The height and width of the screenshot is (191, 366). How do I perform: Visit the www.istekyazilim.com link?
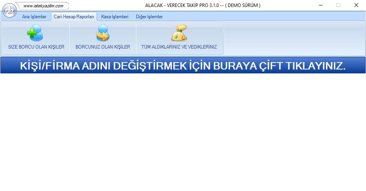pyautogui.click(x=43, y=6)
